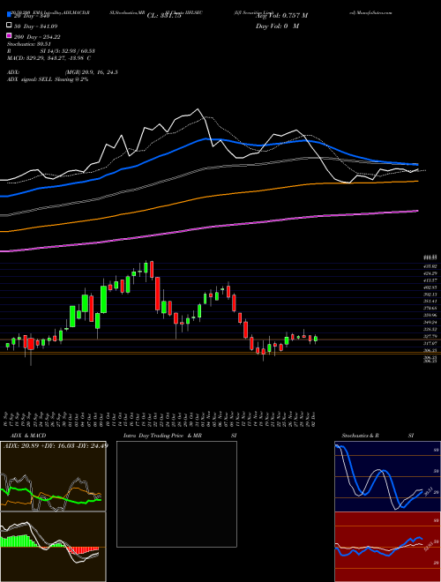
Task: Click the orange moving average line
Action: pos(208,198)
